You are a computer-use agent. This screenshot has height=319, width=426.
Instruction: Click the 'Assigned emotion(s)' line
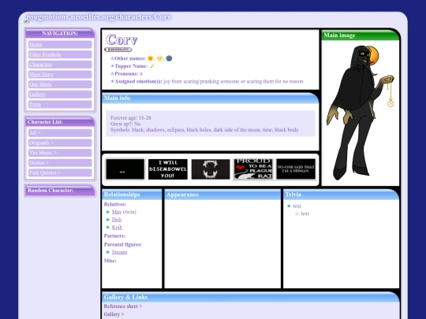pos(209,81)
